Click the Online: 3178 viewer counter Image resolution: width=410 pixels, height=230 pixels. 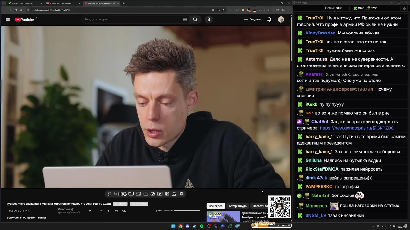(334, 8)
